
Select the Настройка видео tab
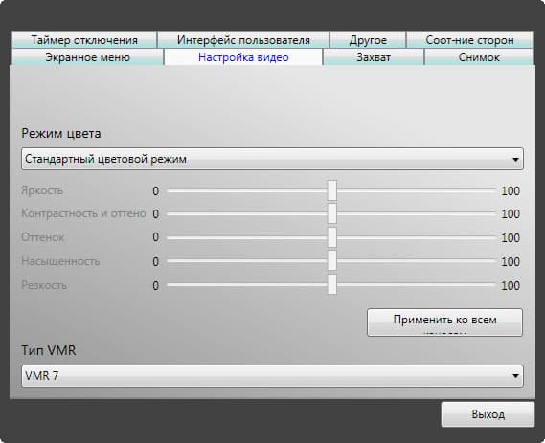point(243,57)
